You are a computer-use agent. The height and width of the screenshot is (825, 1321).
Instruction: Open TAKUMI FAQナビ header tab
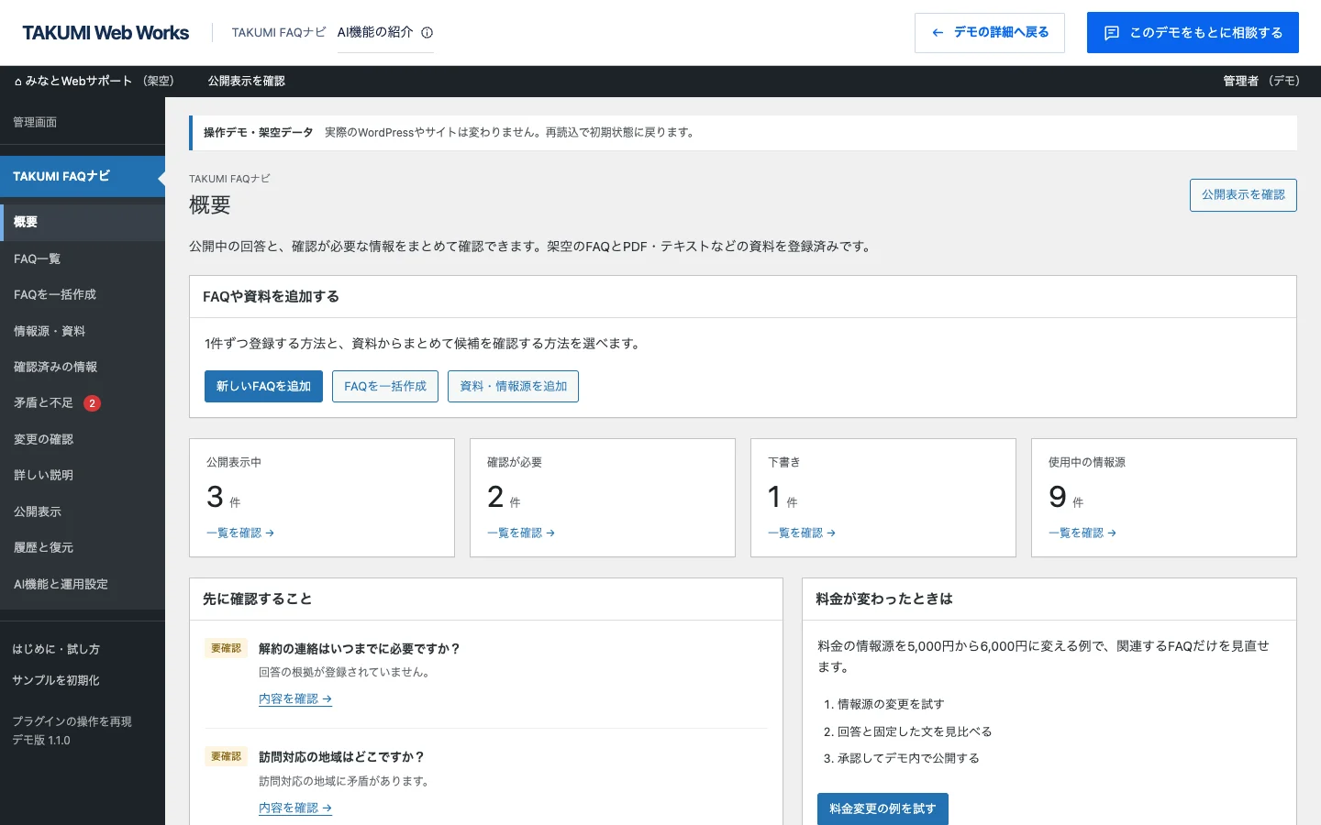click(279, 32)
